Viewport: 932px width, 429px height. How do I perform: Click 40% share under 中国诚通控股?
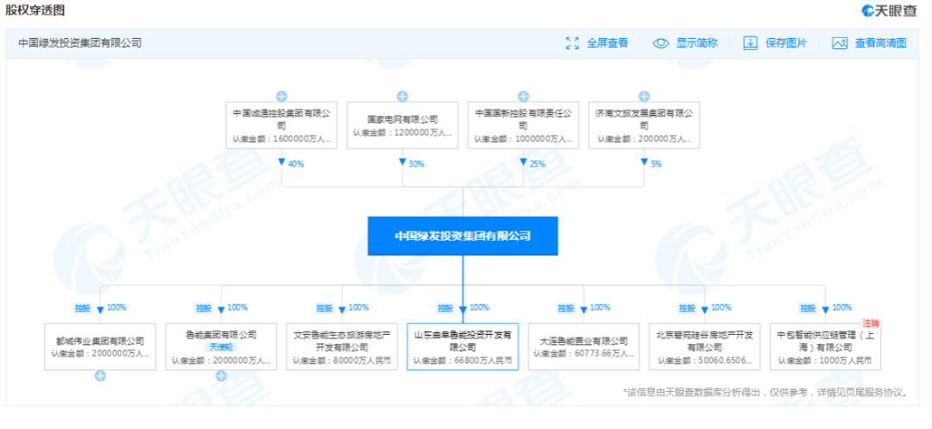tap(295, 164)
